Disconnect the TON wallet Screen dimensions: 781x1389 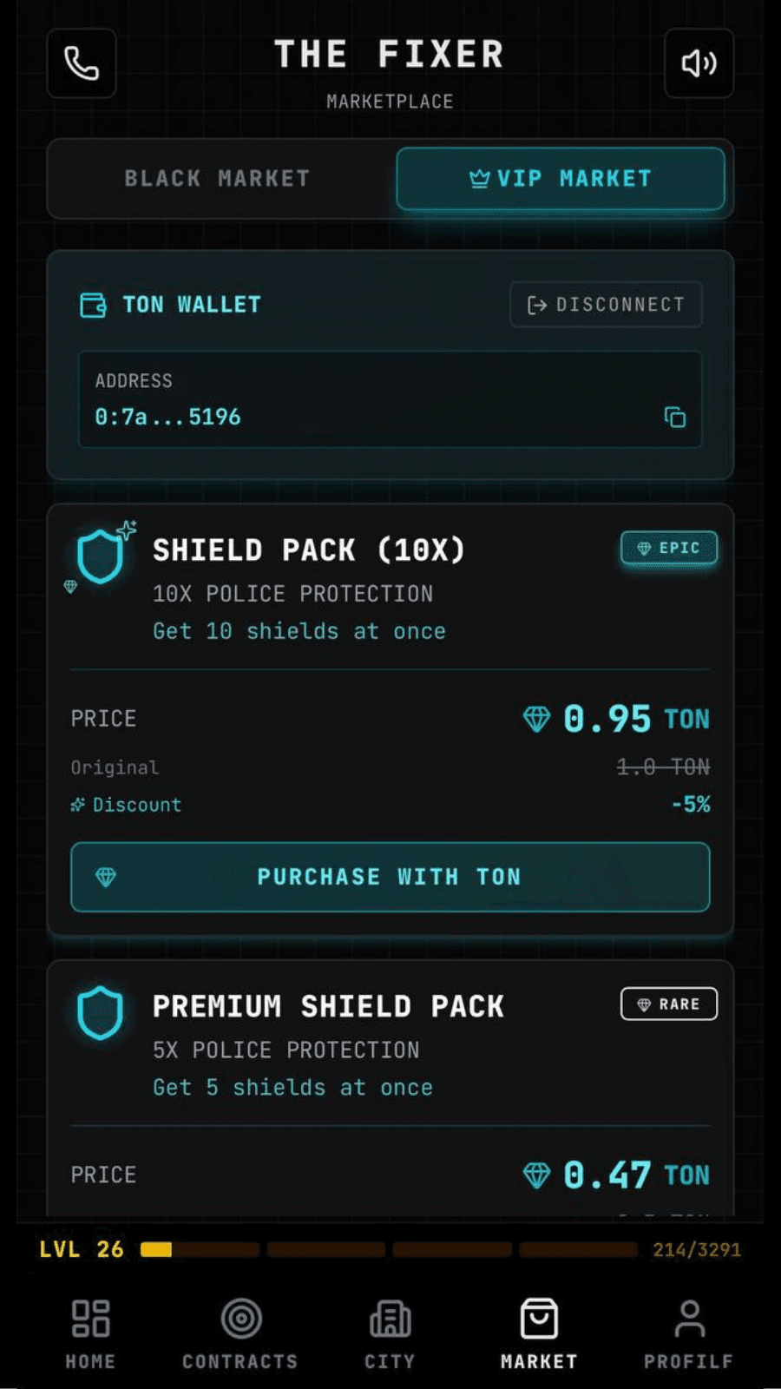coord(606,305)
